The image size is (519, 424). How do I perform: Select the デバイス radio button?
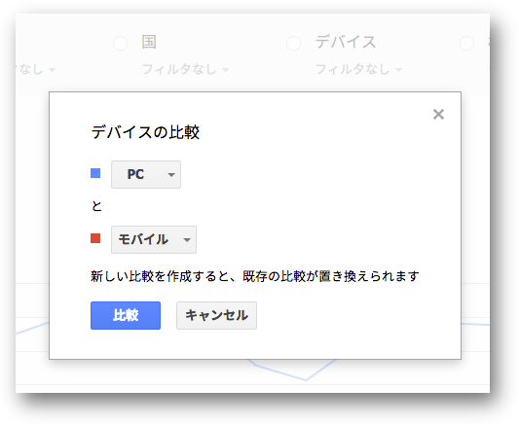[294, 43]
